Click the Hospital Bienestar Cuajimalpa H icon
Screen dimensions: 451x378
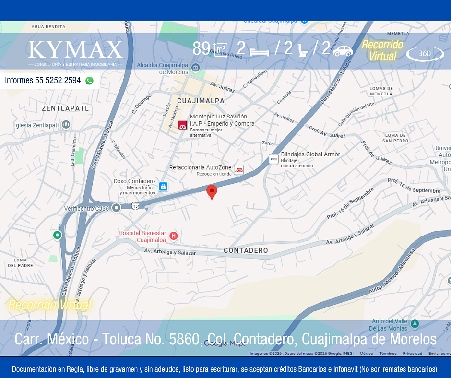coord(173,236)
